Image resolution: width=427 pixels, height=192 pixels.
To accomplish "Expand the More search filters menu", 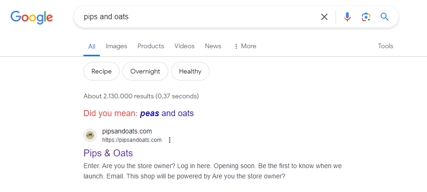I will pos(245,46).
